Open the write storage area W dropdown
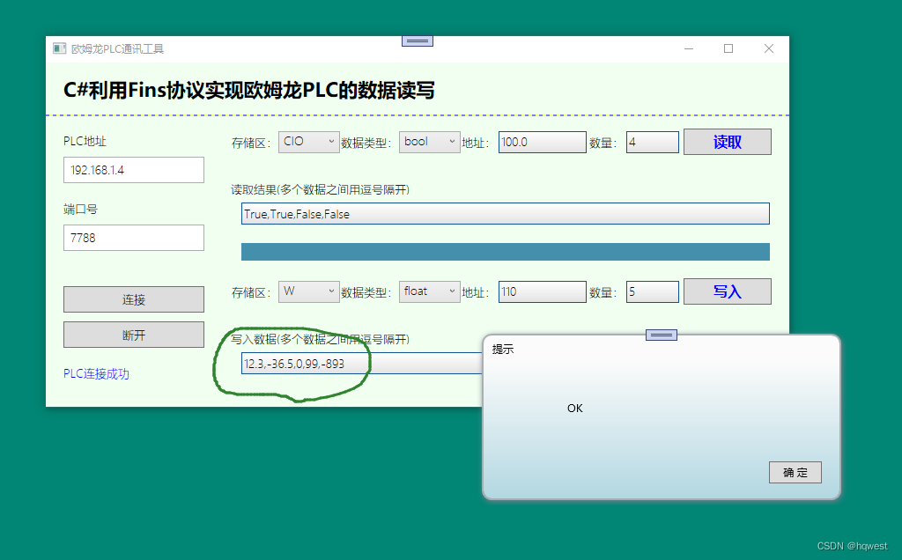902x560 pixels. pyautogui.click(x=309, y=291)
